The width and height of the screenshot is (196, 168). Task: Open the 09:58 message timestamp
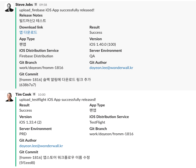point(43,5)
